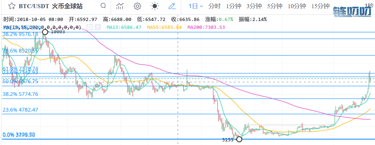Click the 开:6592.97 open price
375x145 pixels.
(x=83, y=20)
